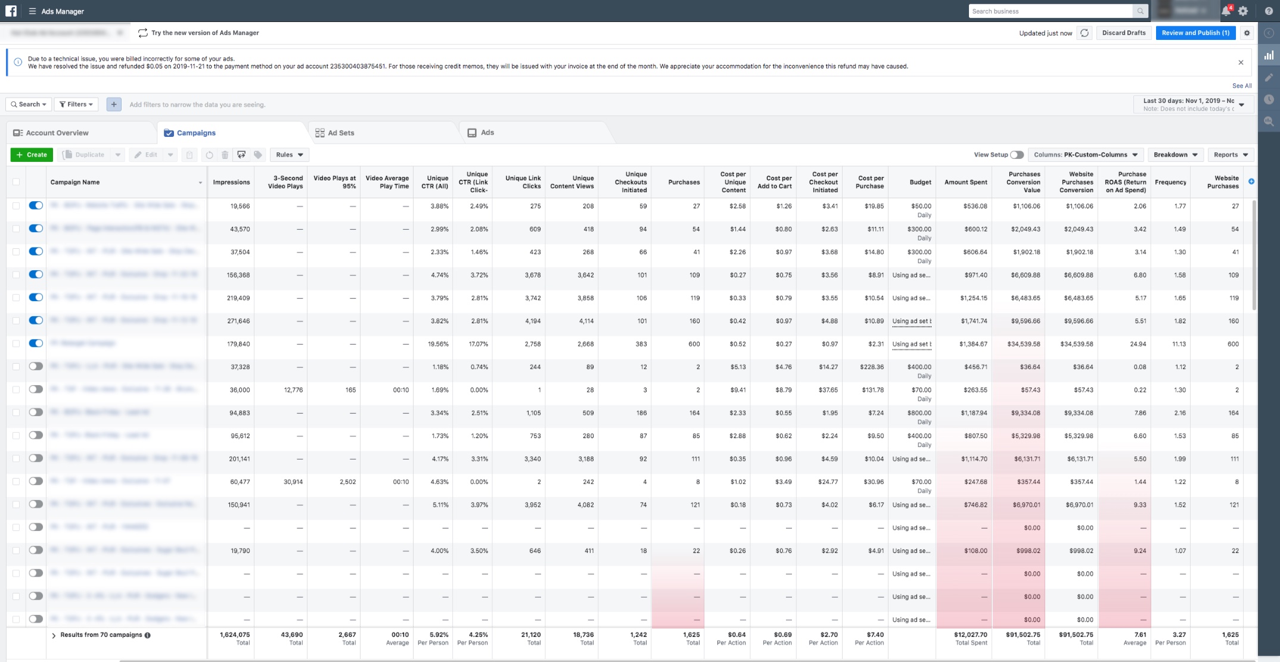Viewport: 1280px width, 662px height.
Task: Open the Reports dropdown
Action: click(x=1231, y=155)
